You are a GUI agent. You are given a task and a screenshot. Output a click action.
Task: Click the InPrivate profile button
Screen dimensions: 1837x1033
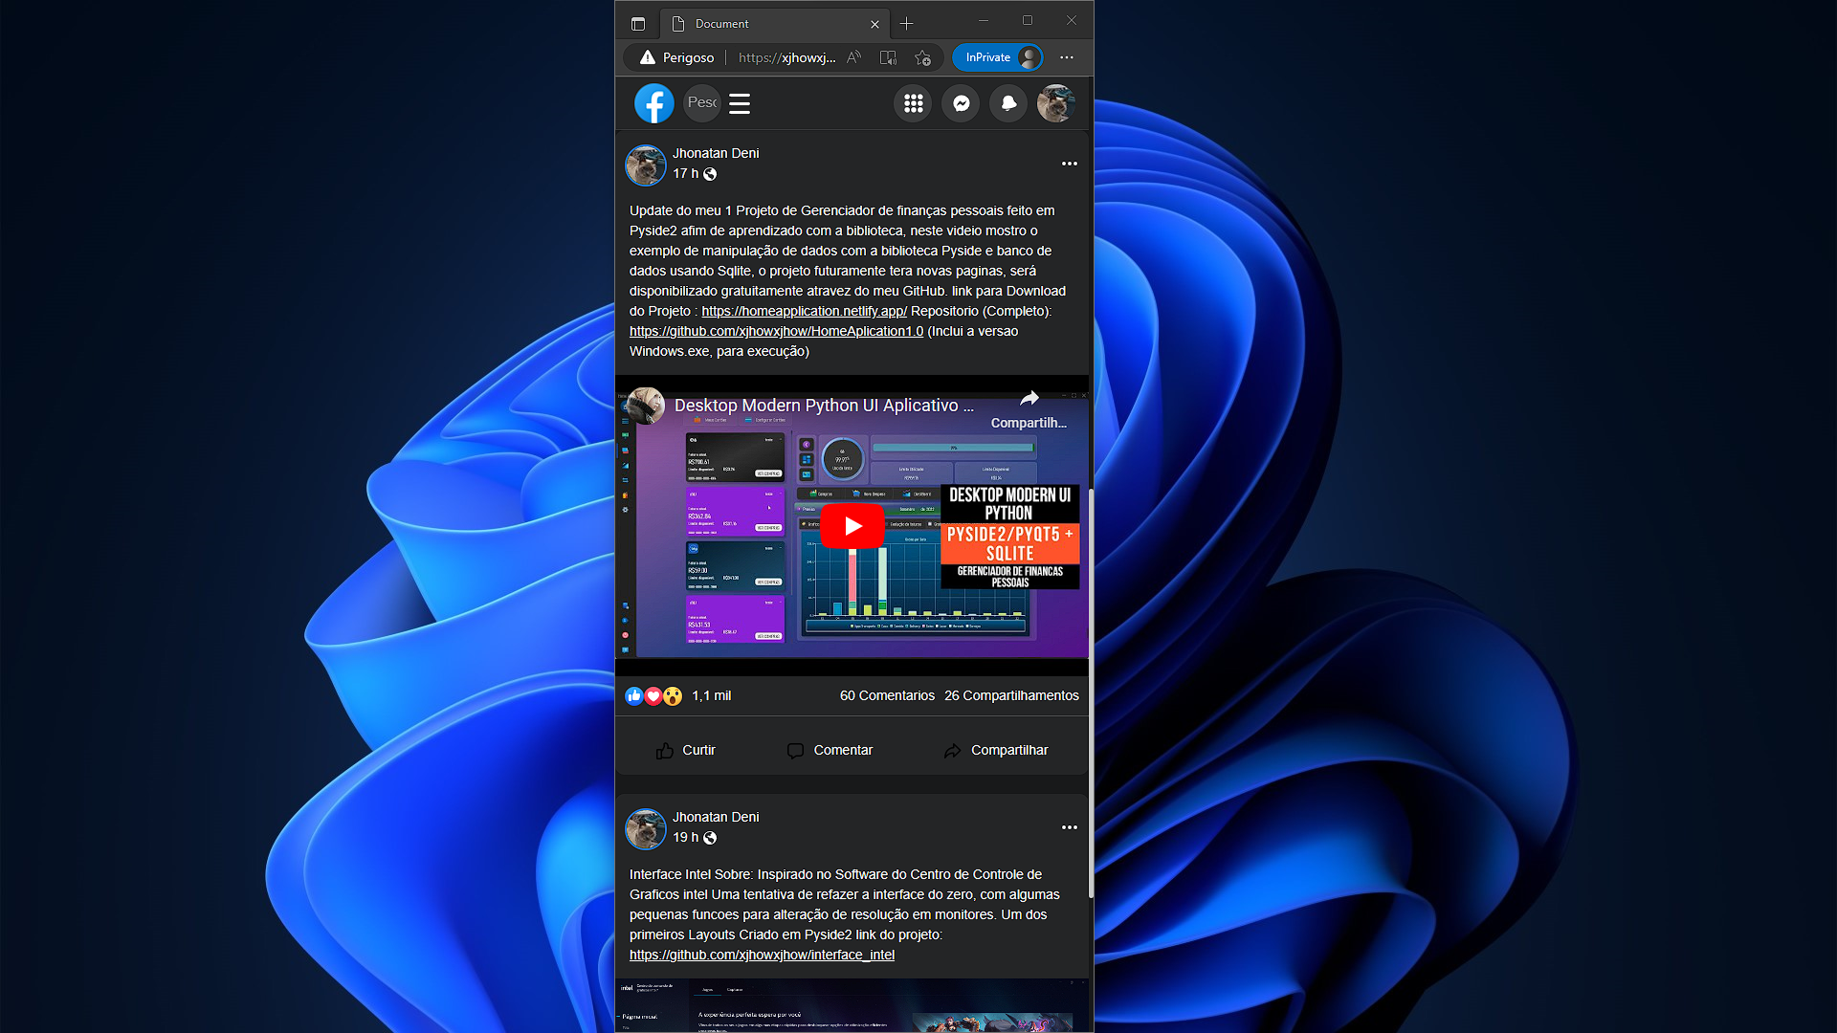[997, 57]
